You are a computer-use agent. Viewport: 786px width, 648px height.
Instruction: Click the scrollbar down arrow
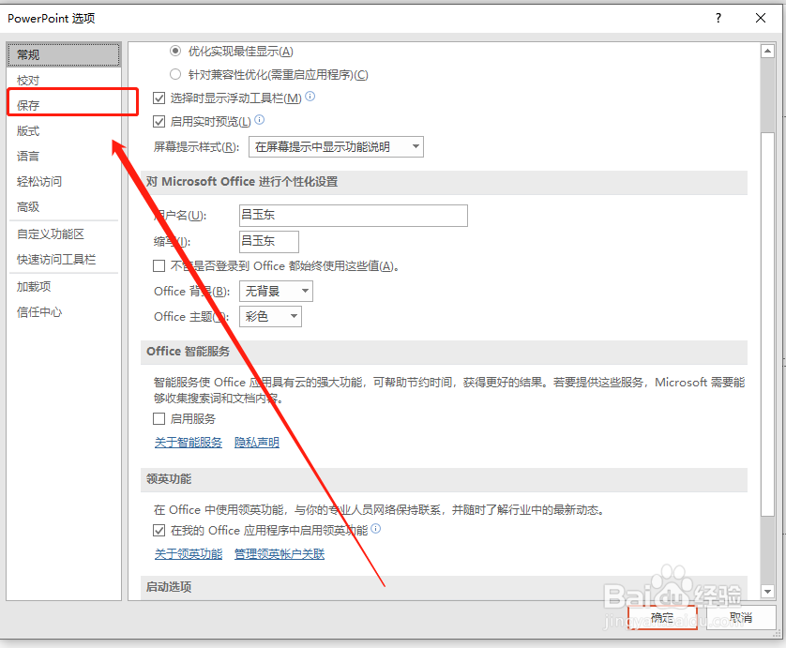pos(767,592)
